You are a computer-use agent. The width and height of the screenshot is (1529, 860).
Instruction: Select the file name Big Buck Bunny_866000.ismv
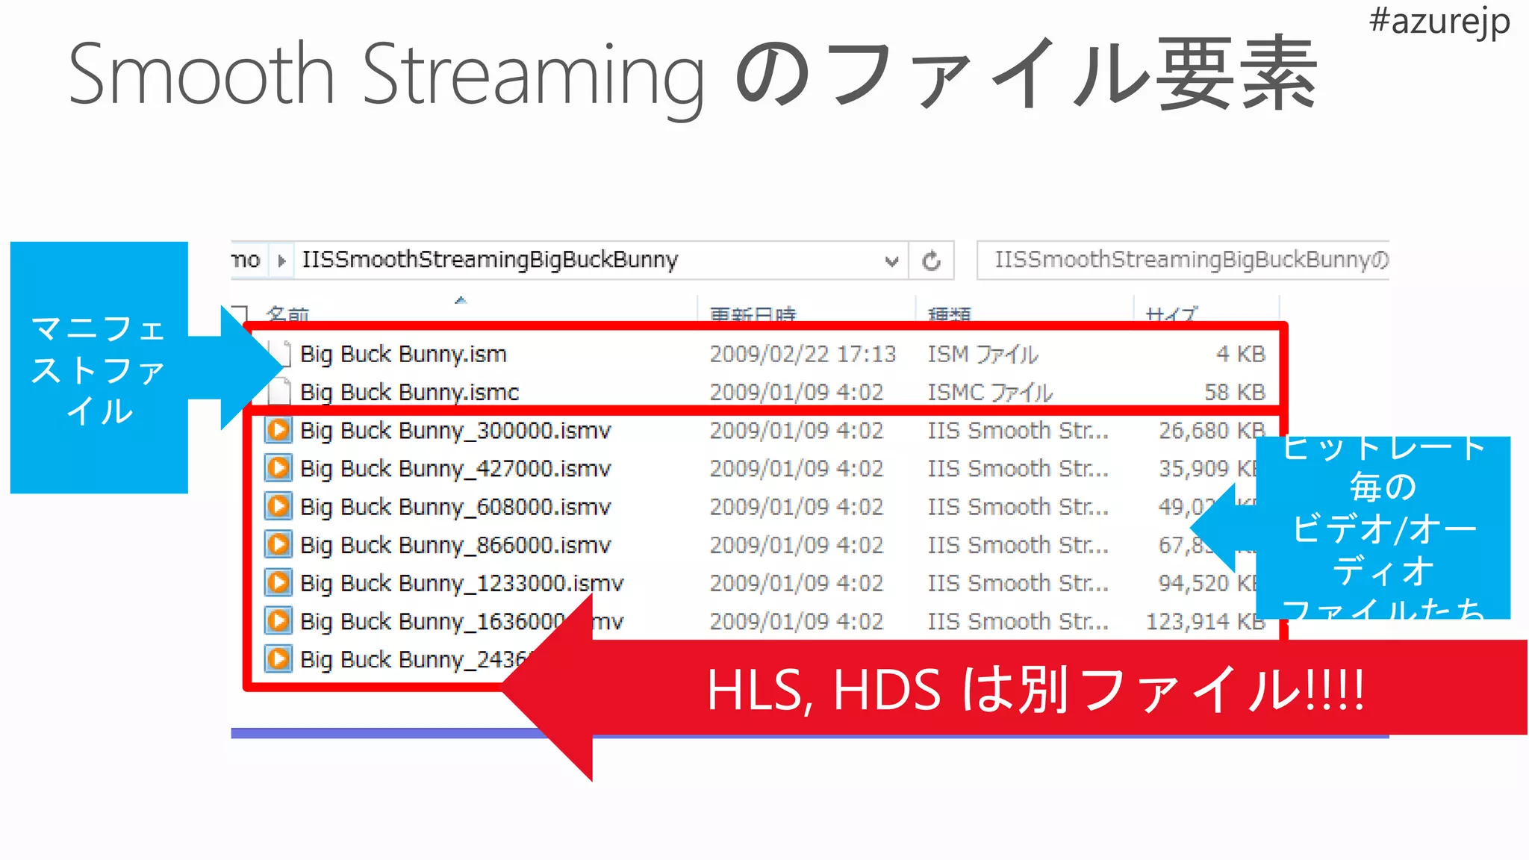tap(455, 545)
